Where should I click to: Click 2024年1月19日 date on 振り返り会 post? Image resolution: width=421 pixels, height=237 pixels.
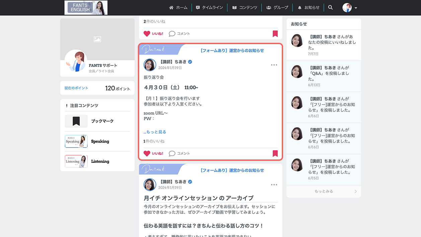point(170,68)
